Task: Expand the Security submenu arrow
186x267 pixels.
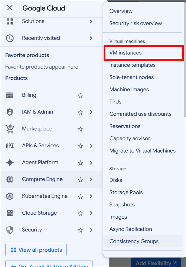Action: click(91, 230)
